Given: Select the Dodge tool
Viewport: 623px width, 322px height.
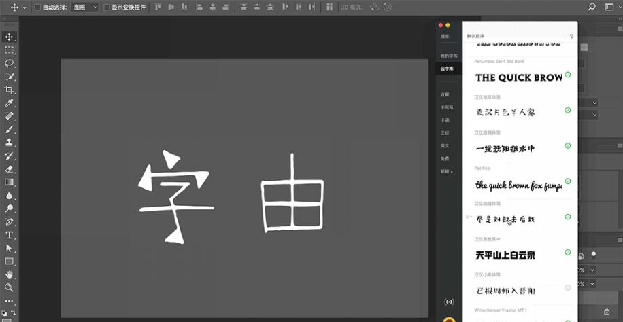Looking at the screenshot, I should coord(9,209).
